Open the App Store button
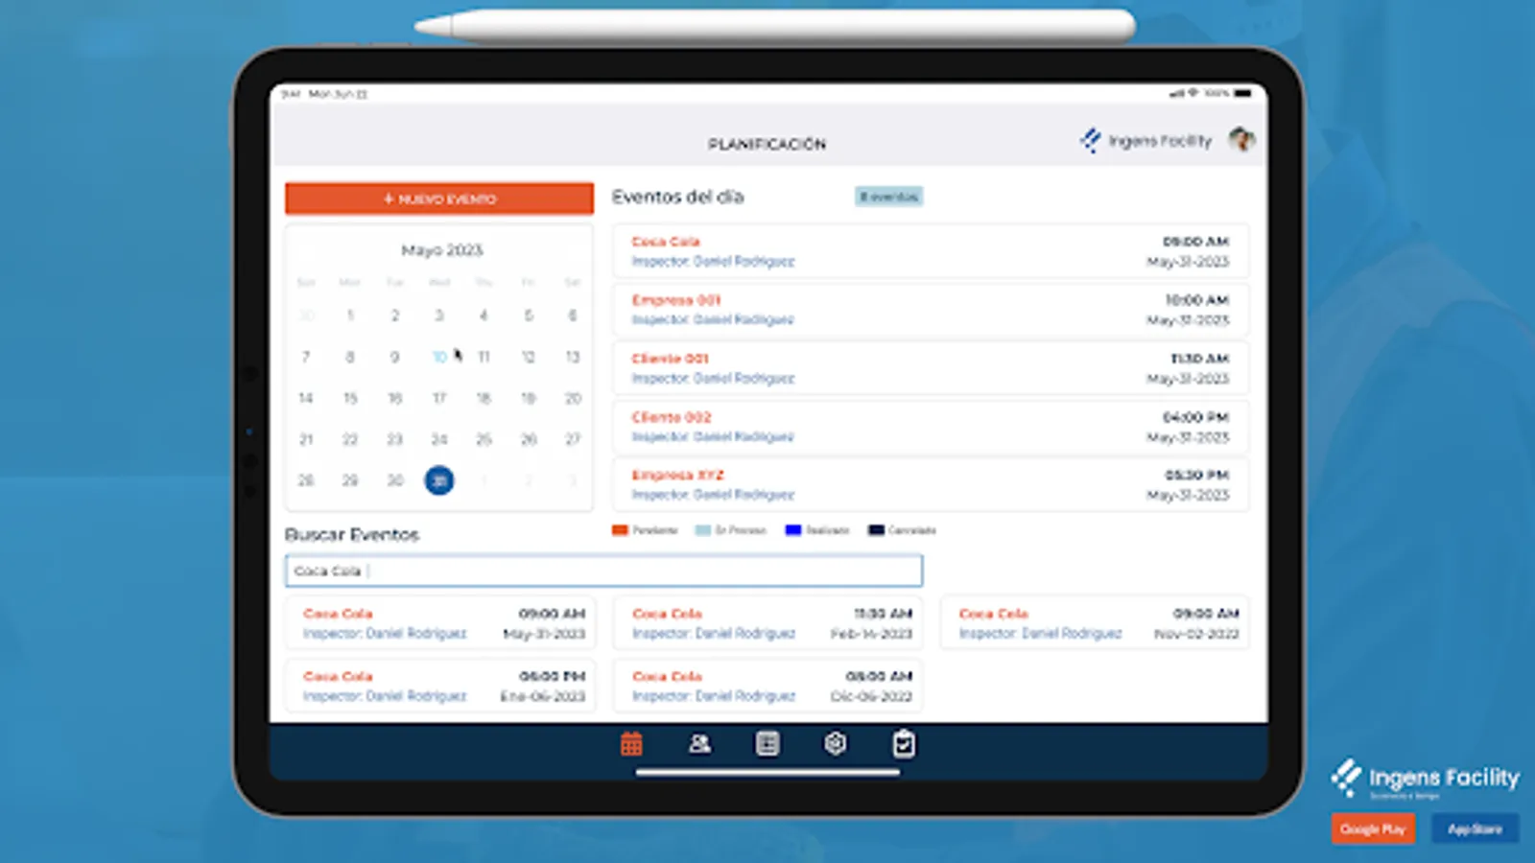Viewport: 1535px width, 863px height. pyautogui.click(x=1475, y=828)
